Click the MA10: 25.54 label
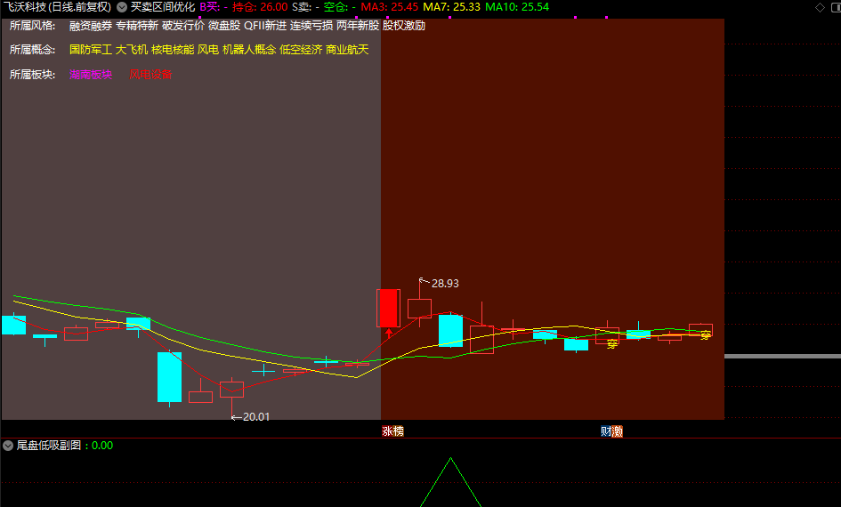 click(517, 7)
